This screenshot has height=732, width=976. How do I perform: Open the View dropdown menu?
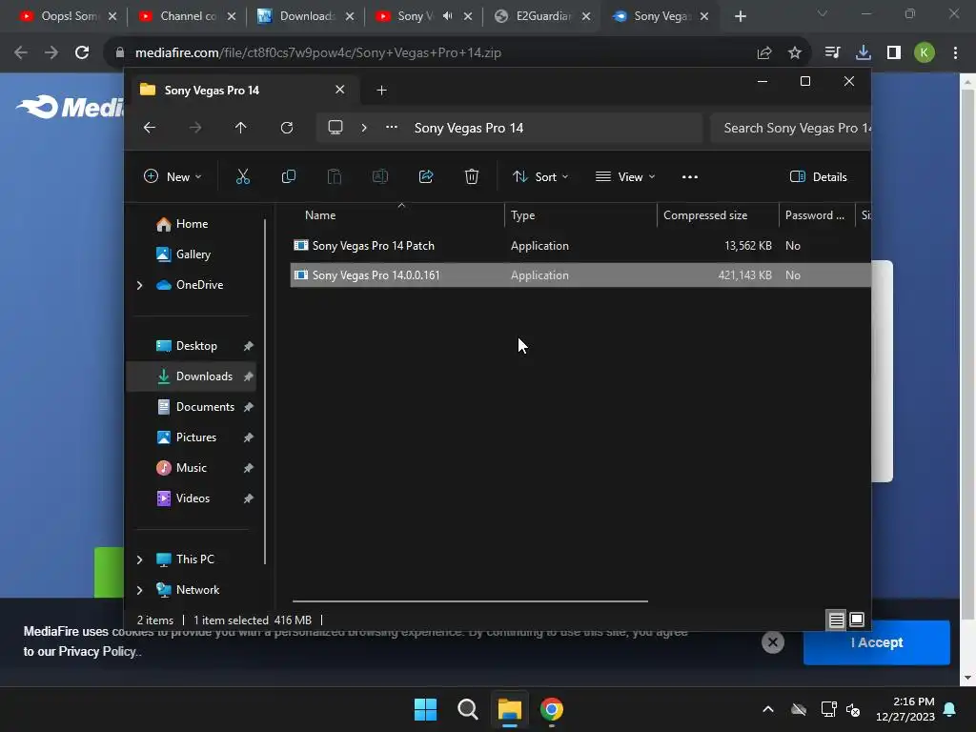625,176
